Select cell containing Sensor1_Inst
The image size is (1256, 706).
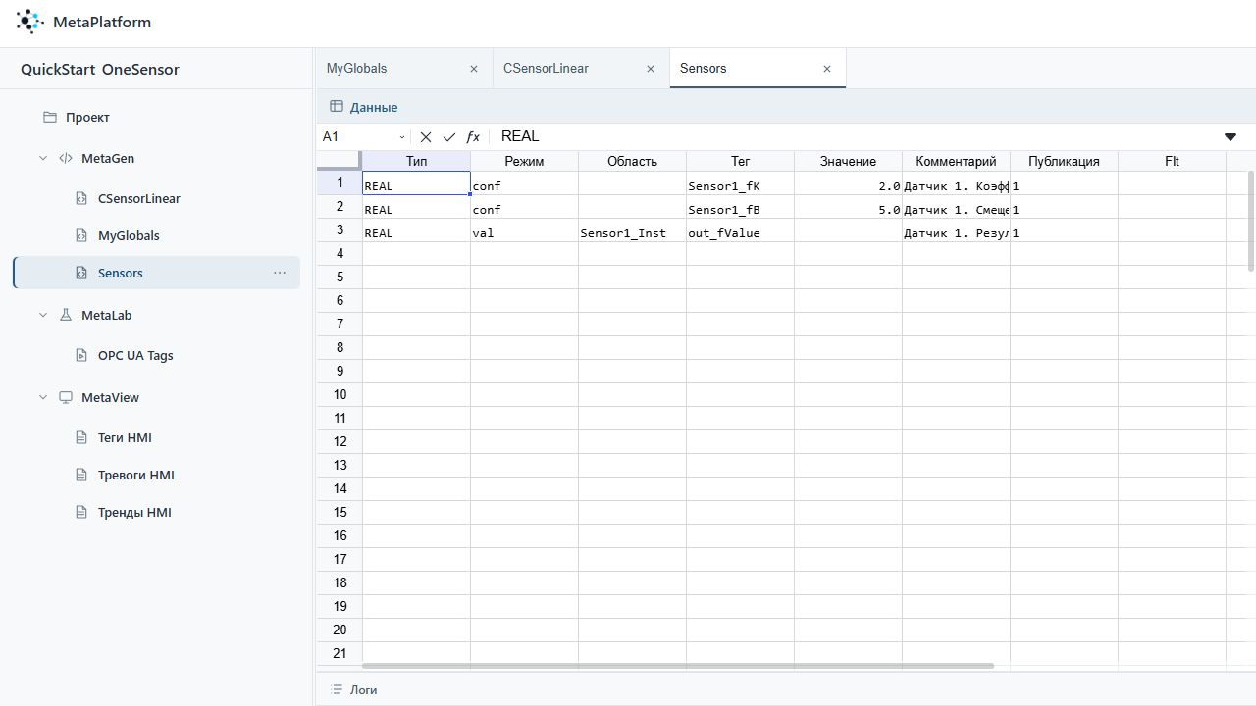[x=632, y=232]
